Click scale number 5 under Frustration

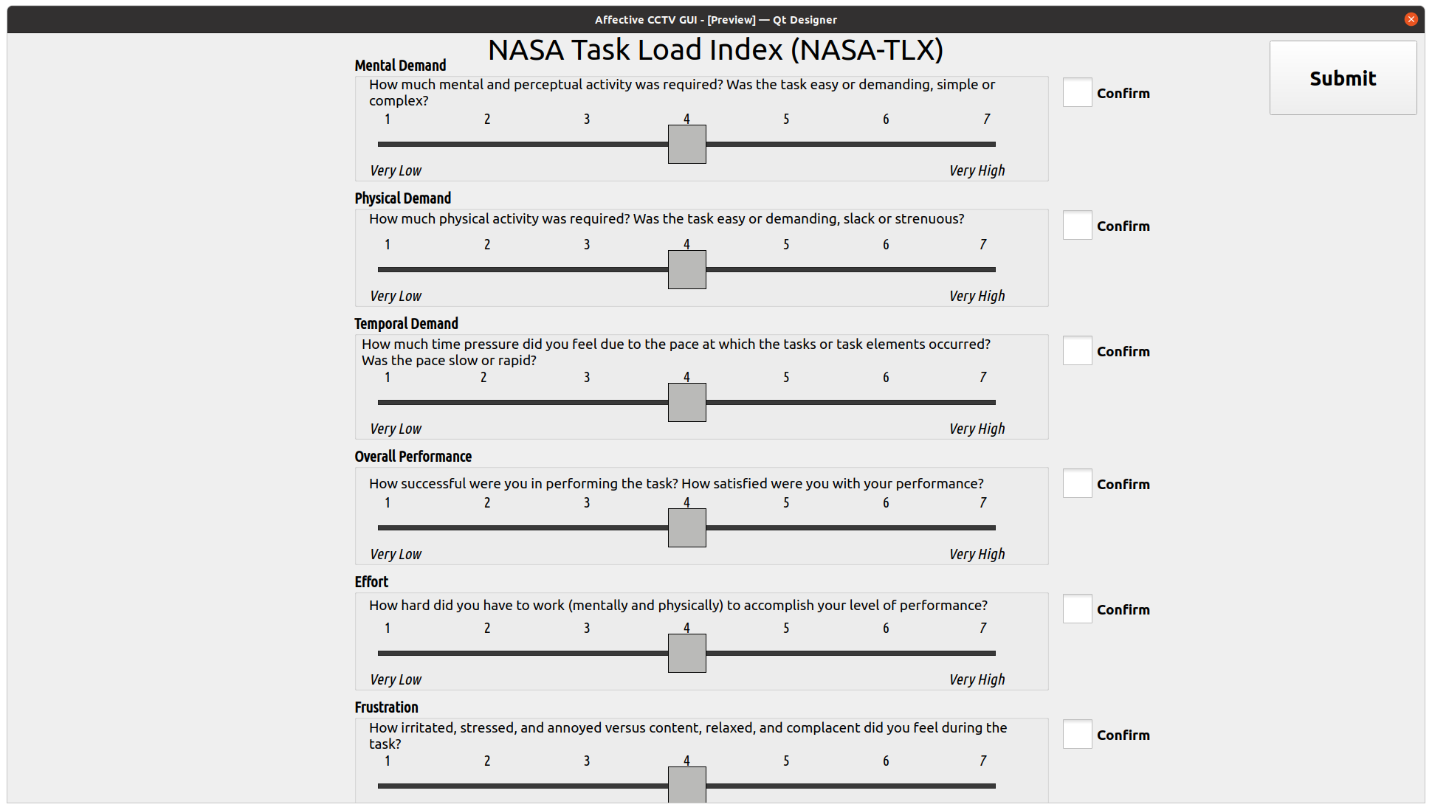[786, 761]
